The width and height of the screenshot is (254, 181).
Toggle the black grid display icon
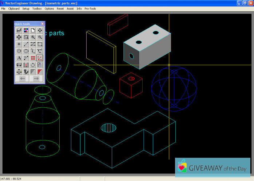(x=33, y=71)
